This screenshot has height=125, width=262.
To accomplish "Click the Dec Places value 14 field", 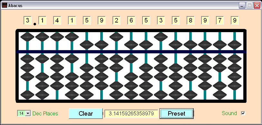I will 21,113.
